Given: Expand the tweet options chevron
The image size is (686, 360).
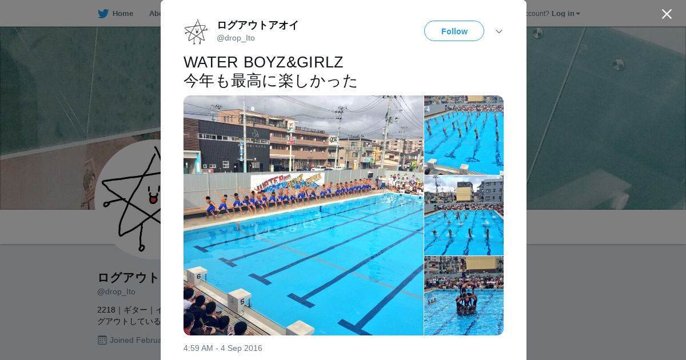Looking at the screenshot, I should coord(499,31).
